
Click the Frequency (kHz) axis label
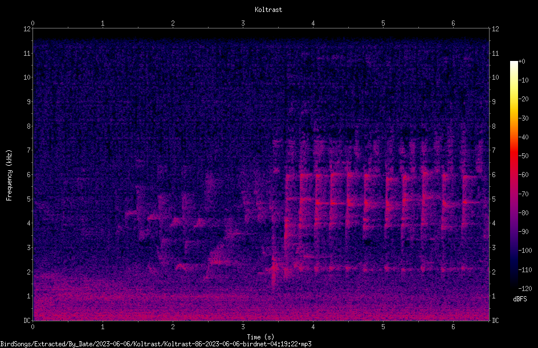(x=9, y=175)
